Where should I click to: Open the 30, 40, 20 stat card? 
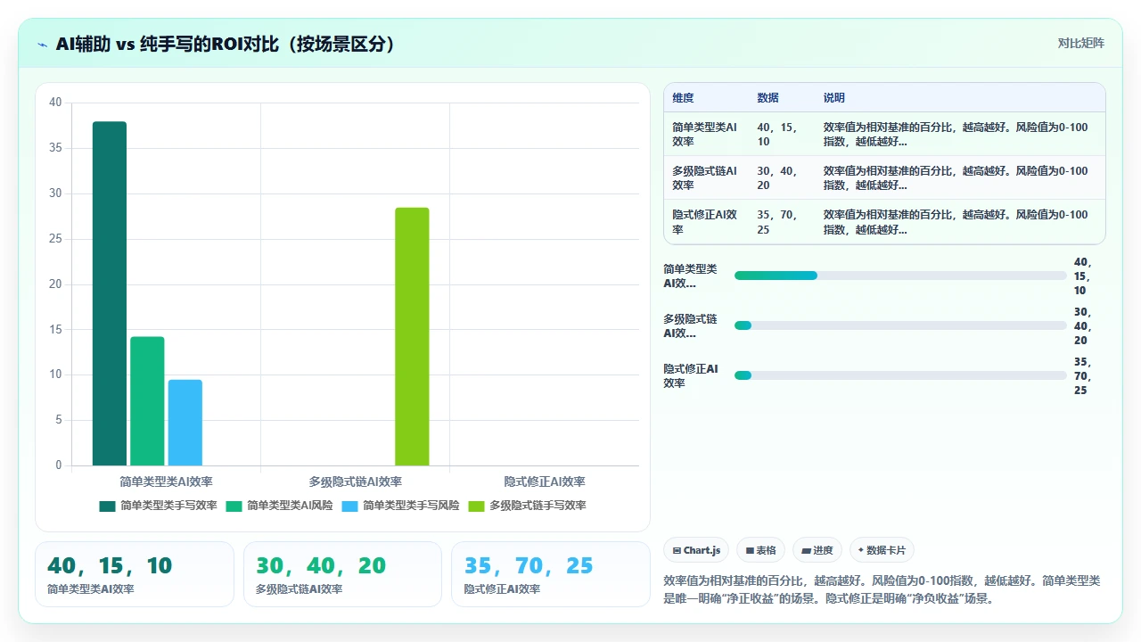(342, 574)
